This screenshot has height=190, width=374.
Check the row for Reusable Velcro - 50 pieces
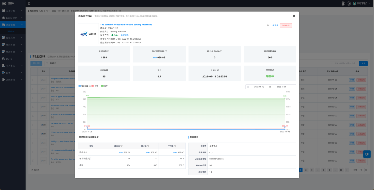click(x=33, y=125)
